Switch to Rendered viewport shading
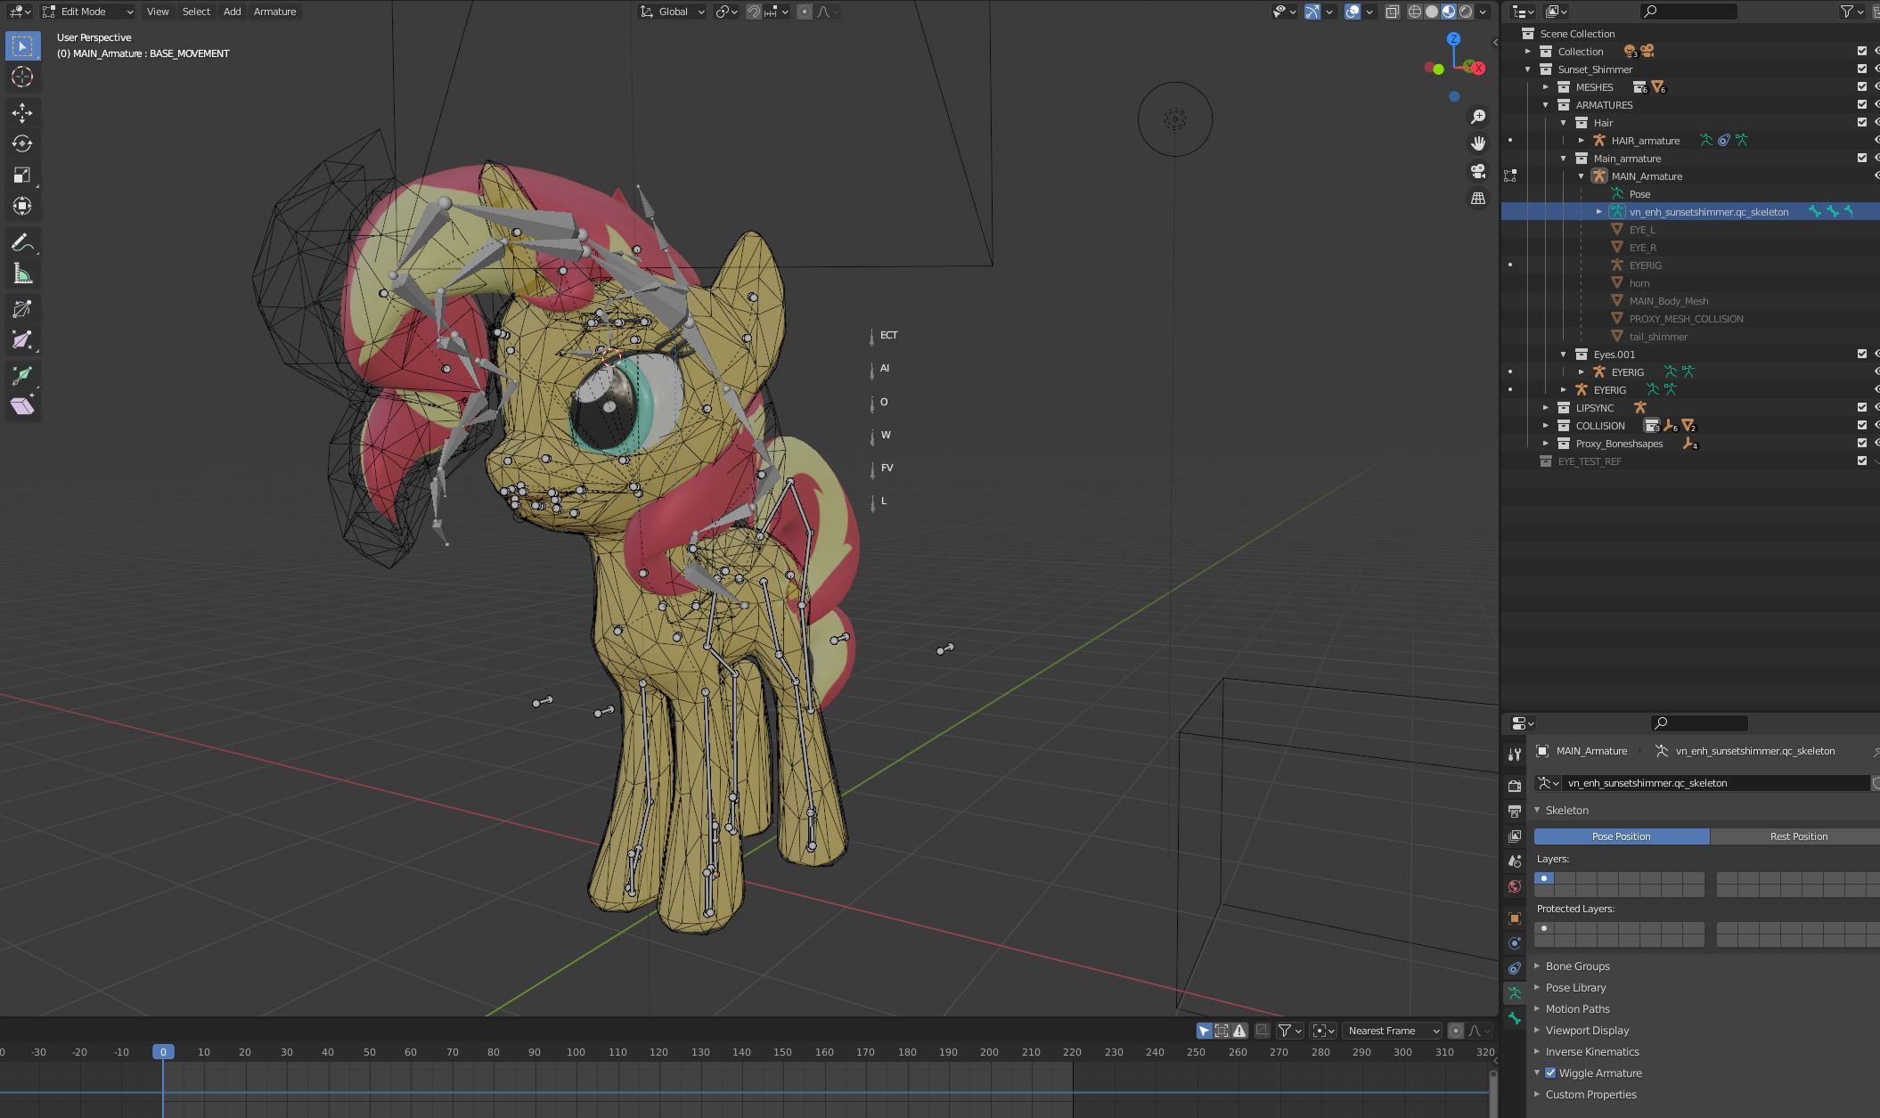The width and height of the screenshot is (1880, 1118). click(1466, 12)
